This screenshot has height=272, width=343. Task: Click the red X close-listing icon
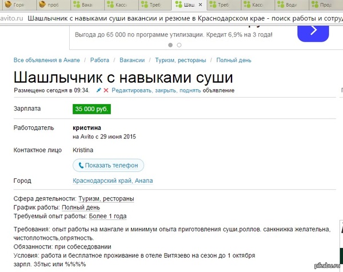coord(106,90)
